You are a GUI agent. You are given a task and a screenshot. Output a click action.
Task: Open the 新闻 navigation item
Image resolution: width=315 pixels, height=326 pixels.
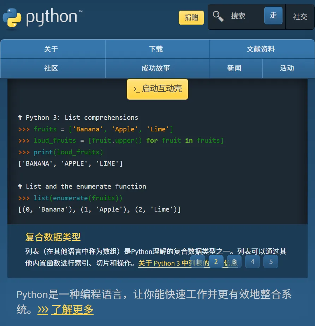(236, 68)
